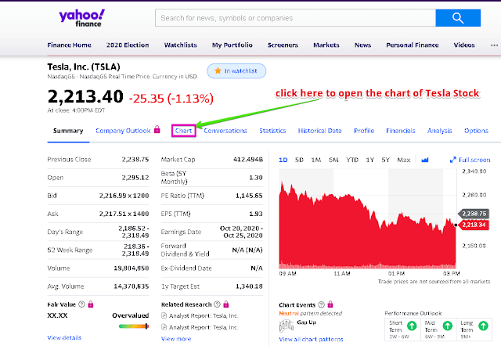Toggle the In watchlist button

click(236, 71)
